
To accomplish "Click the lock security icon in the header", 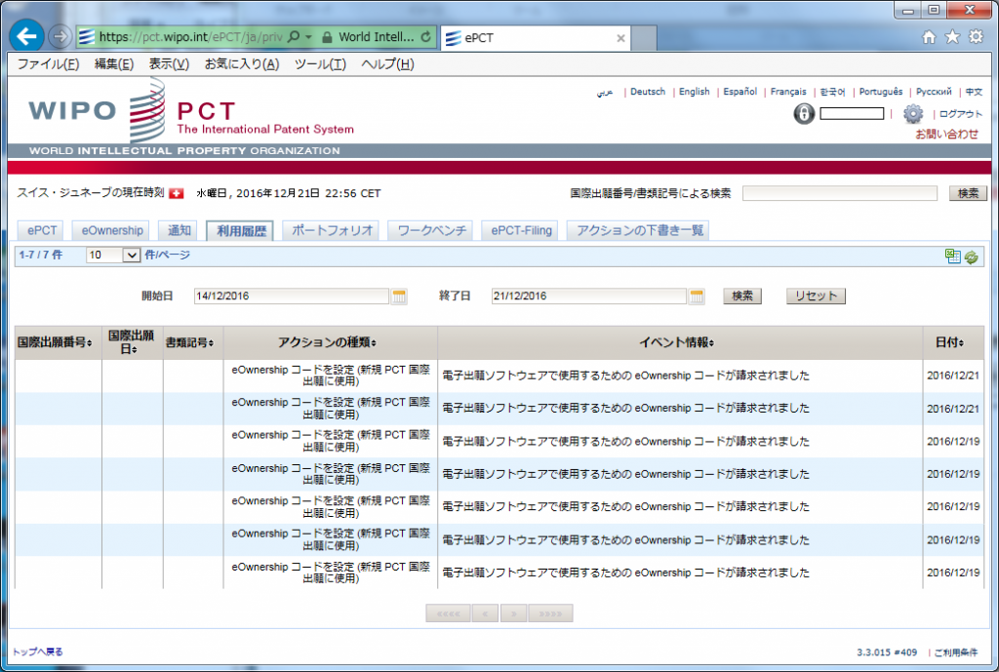I will click(x=802, y=114).
